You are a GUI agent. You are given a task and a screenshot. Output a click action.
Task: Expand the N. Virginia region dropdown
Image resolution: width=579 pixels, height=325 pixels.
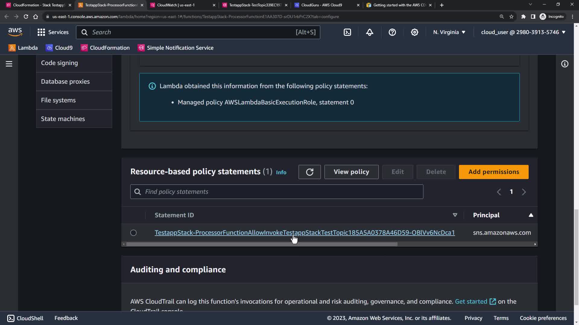tap(449, 32)
